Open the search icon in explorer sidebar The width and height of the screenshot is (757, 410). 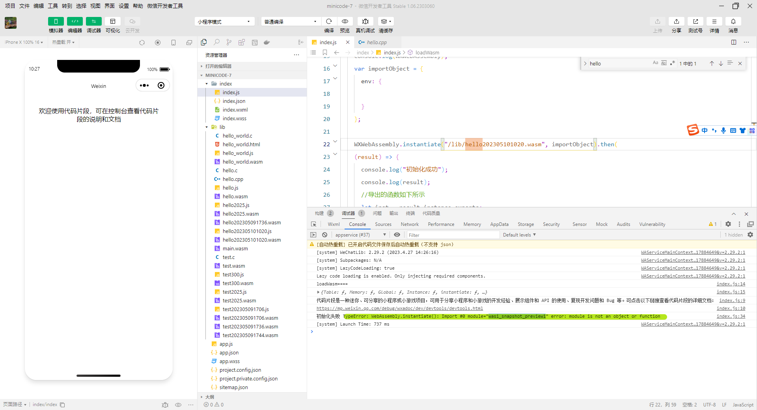point(216,42)
